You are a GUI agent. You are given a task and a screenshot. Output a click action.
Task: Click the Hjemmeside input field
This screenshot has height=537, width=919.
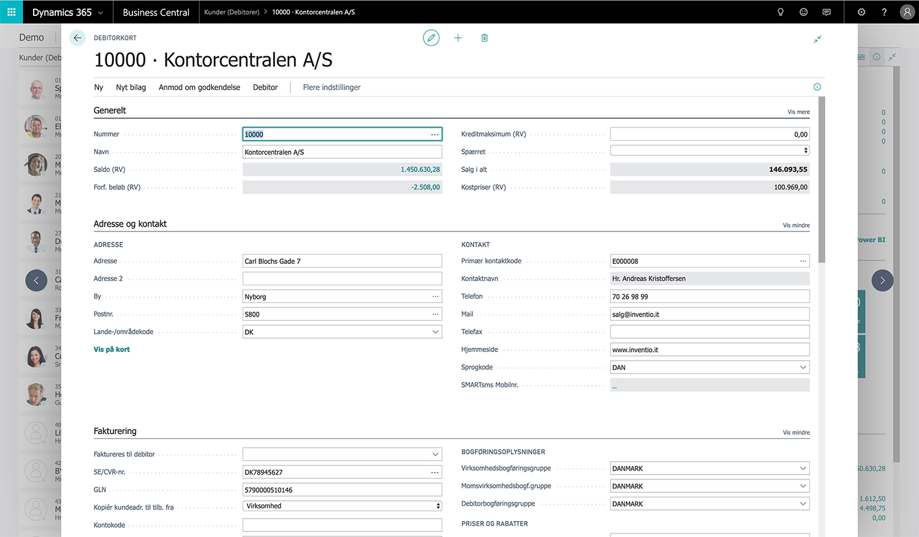(x=710, y=350)
